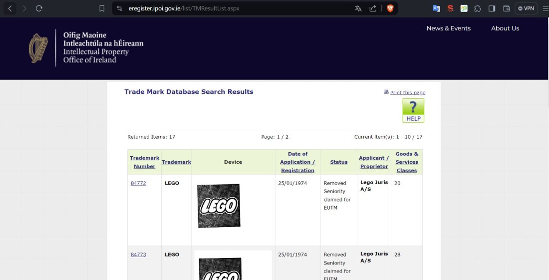Click Lego Juris A/S in row 84773

click(374, 257)
